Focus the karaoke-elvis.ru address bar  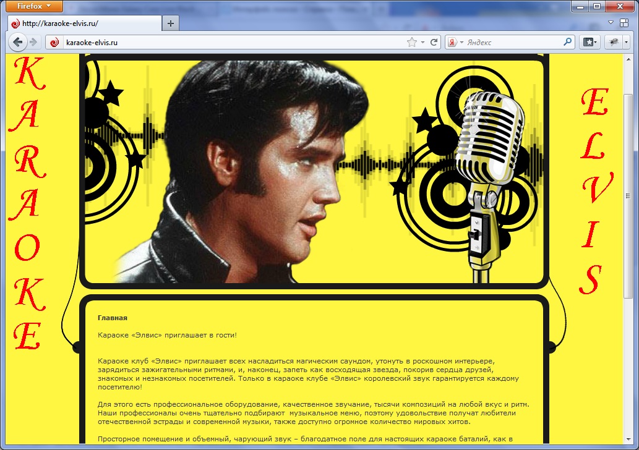pos(234,43)
